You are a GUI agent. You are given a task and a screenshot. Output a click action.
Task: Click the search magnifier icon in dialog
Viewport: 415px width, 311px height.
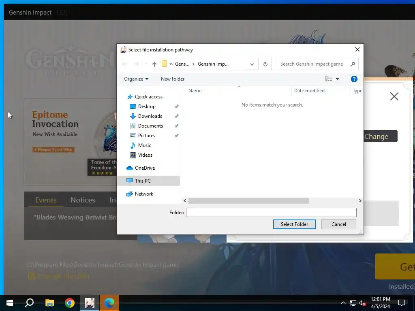[353, 64]
